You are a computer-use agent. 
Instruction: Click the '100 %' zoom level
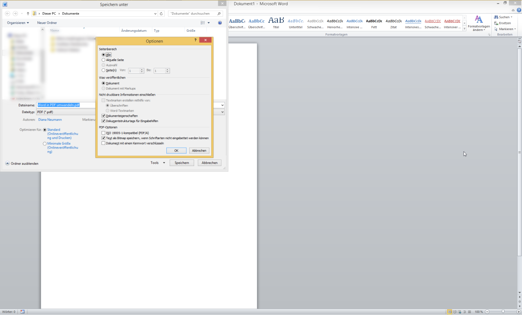click(x=478, y=312)
